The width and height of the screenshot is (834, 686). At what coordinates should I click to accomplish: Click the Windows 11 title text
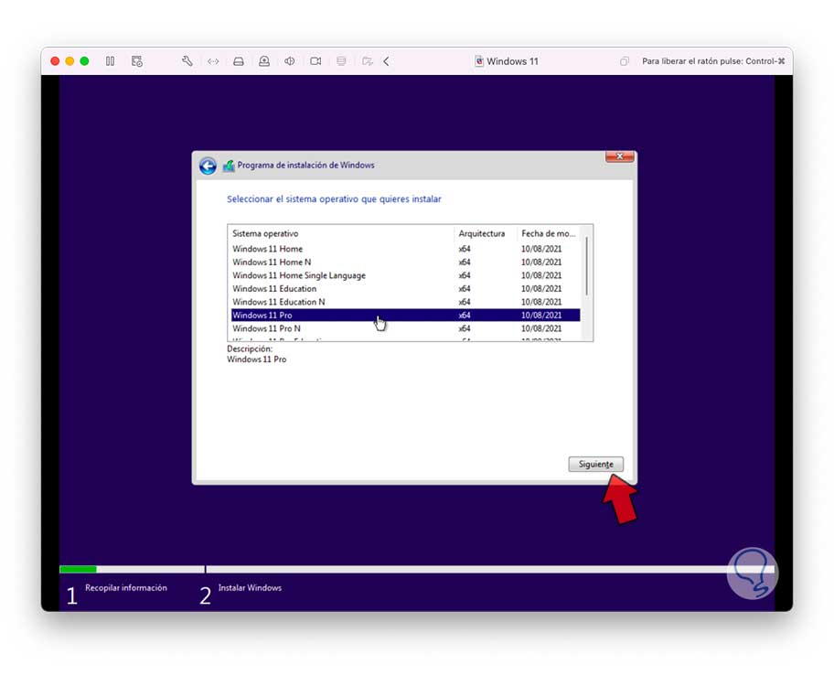[512, 61]
